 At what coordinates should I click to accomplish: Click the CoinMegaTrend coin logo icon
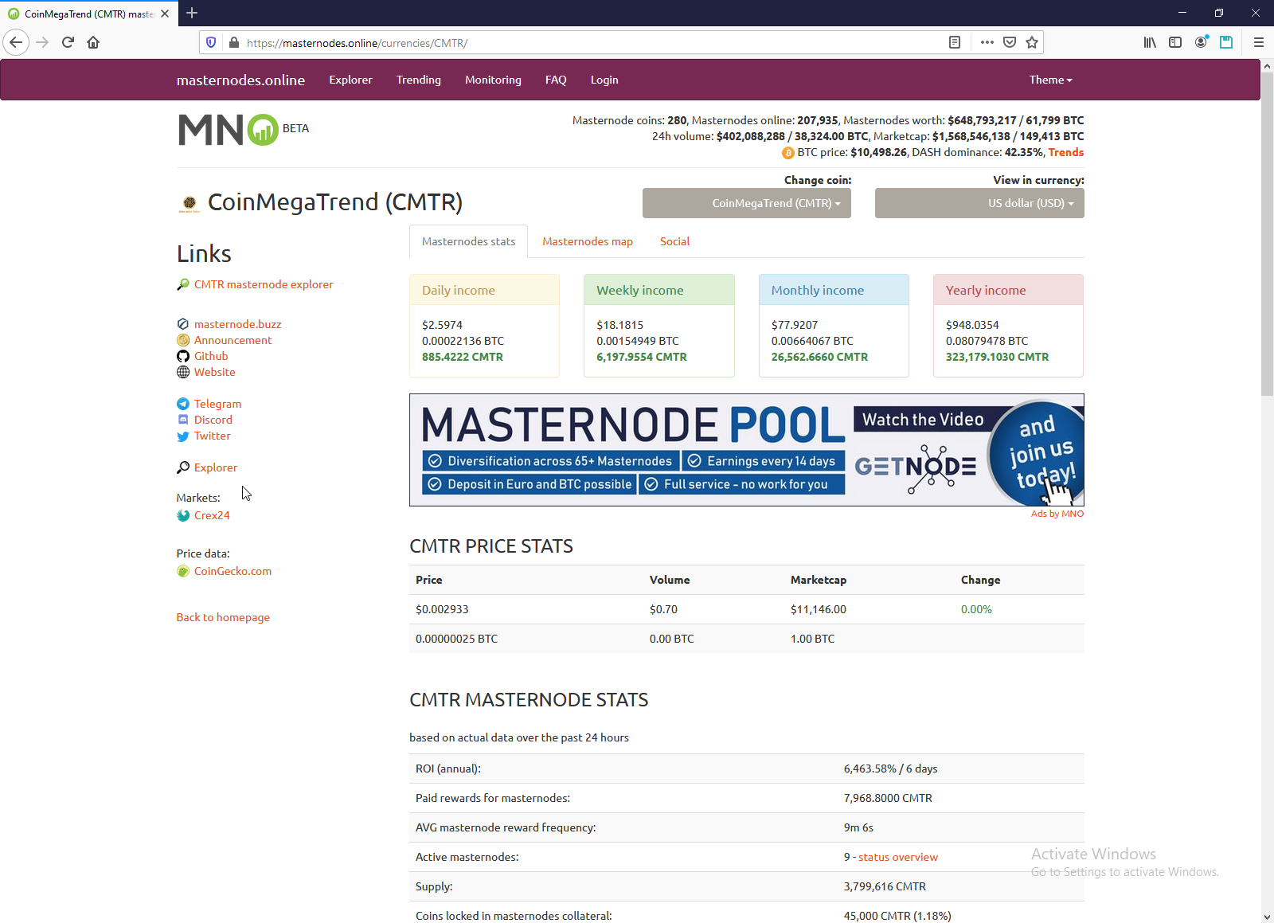[189, 203]
